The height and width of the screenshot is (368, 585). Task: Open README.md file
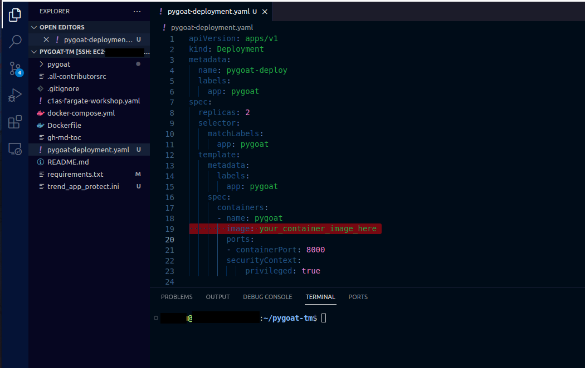68,162
